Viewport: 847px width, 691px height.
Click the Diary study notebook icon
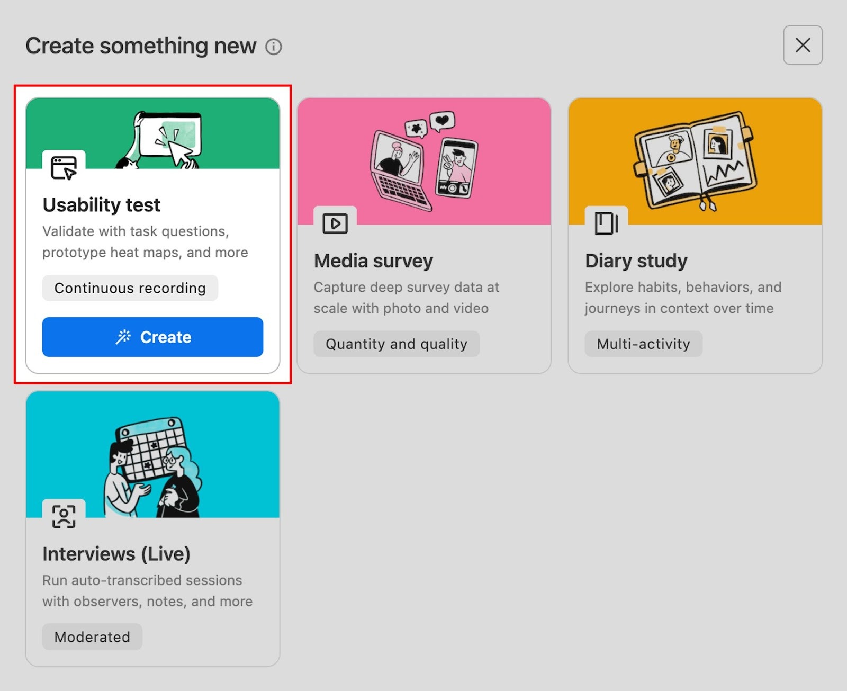tap(606, 223)
